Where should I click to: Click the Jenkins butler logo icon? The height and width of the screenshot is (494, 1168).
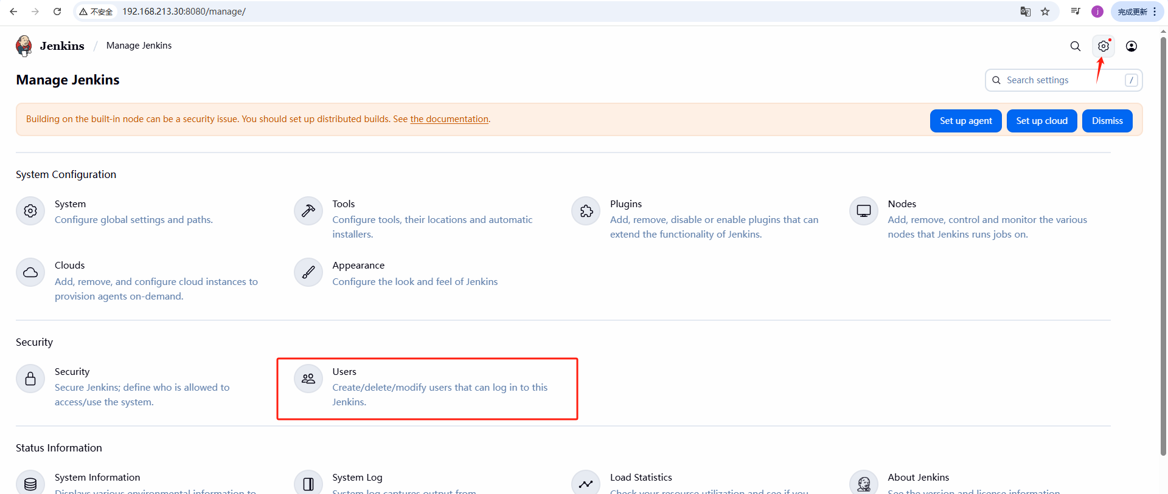point(24,46)
